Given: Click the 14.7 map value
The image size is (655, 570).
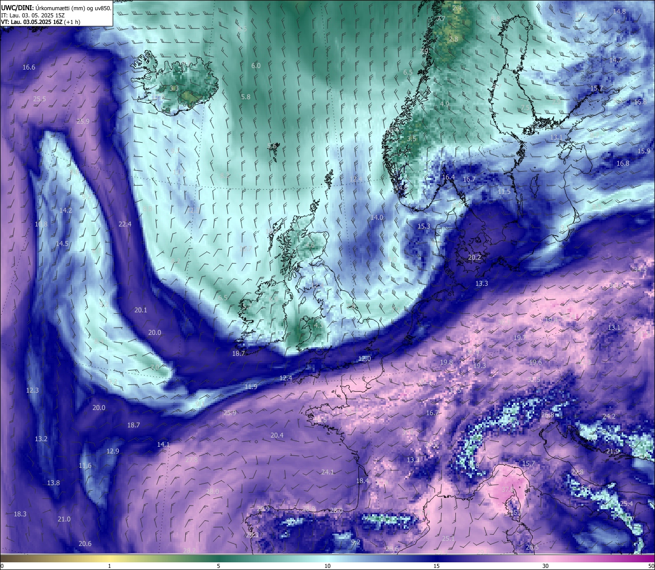Looking at the screenshot, I should pyautogui.click(x=616, y=60).
